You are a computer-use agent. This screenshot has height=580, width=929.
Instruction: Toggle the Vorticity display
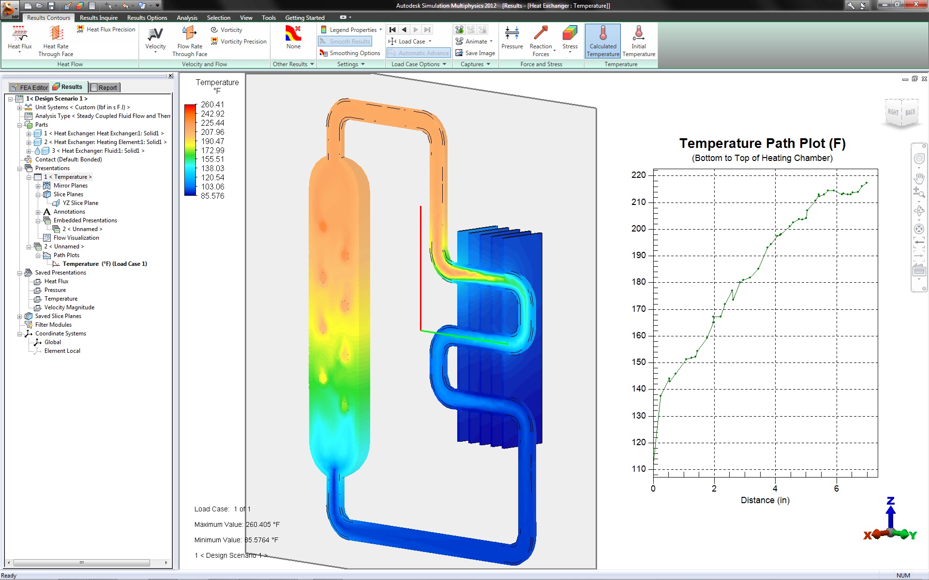pyautogui.click(x=226, y=30)
